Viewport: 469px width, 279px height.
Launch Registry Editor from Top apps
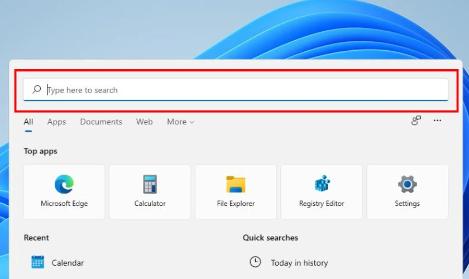(x=322, y=192)
